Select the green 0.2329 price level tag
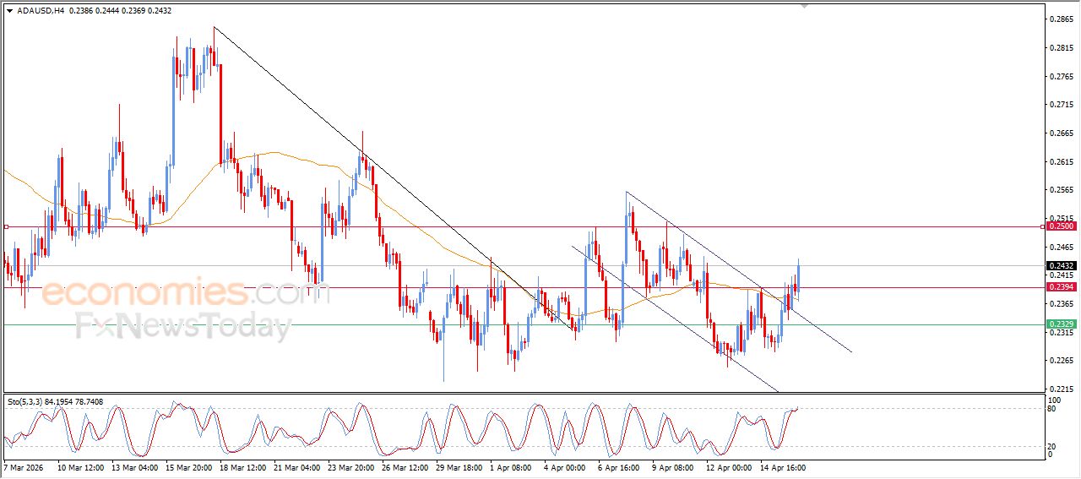 point(1061,324)
